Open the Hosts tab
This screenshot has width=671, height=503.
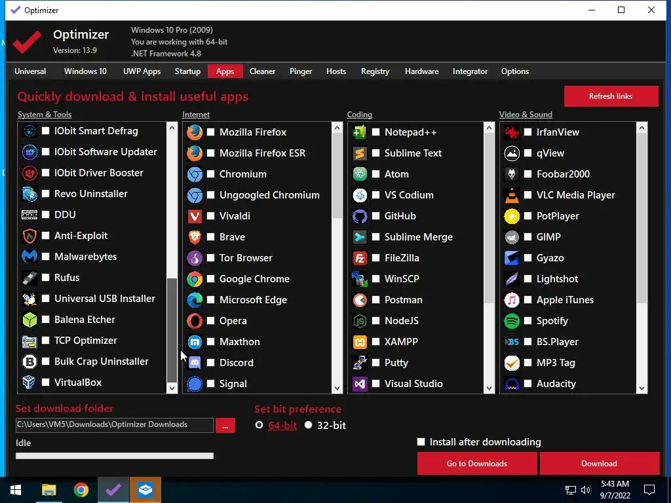pos(336,71)
